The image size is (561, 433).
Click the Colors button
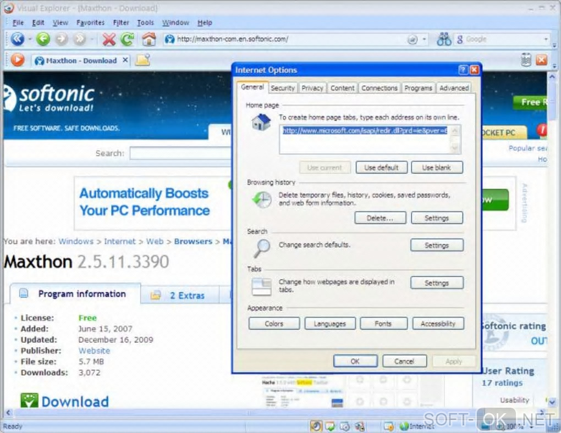(x=274, y=324)
